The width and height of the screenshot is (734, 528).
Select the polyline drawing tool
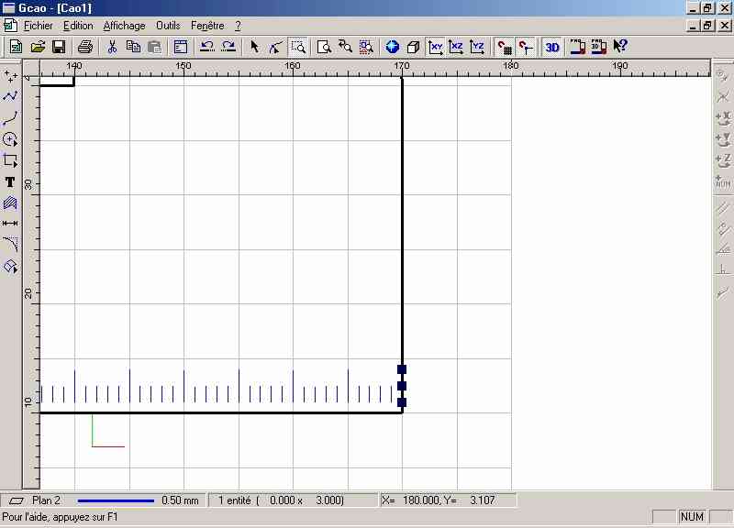coord(10,96)
